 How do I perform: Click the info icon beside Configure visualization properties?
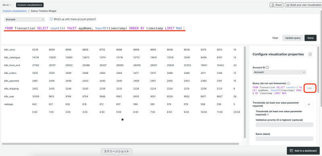tap(310, 54)
